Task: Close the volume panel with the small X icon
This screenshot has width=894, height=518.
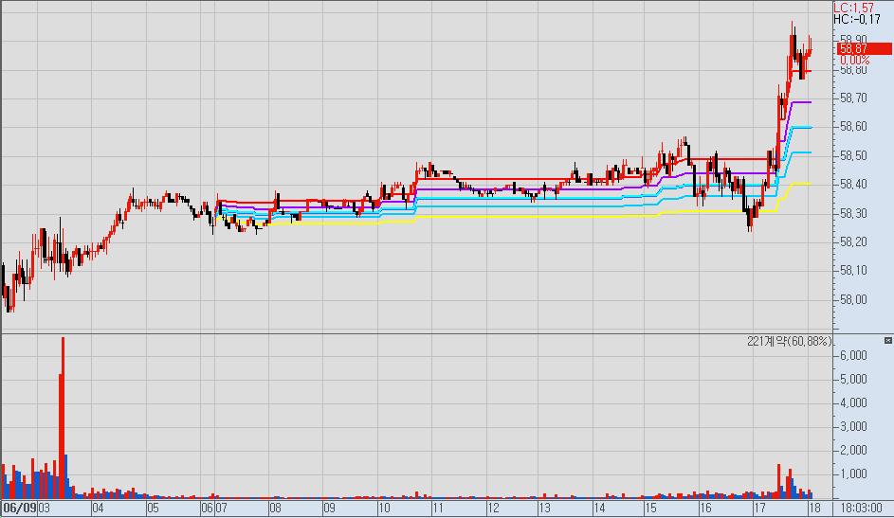Action: tap(887, 340)
